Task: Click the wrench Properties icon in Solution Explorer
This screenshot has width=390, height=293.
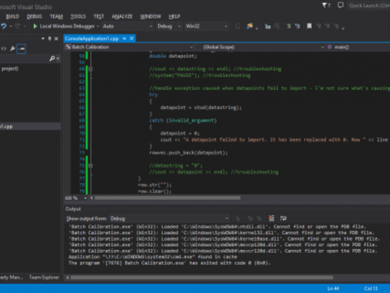Action: [13, 49]
